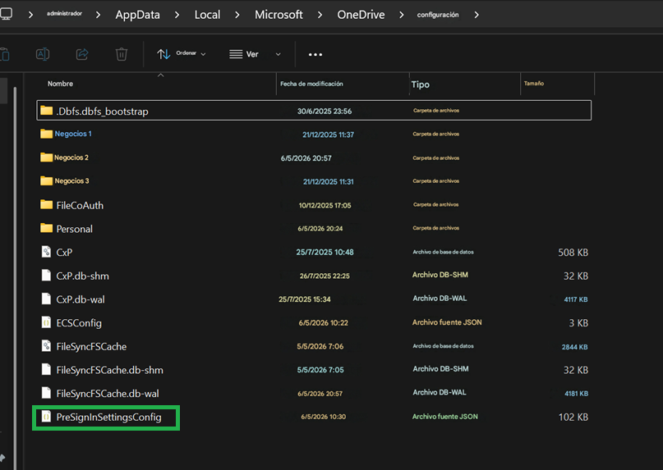This screenshot has width=663, height=470.
Task: Click the Paste clipboard icon
Action: click(x=5, y=54)
